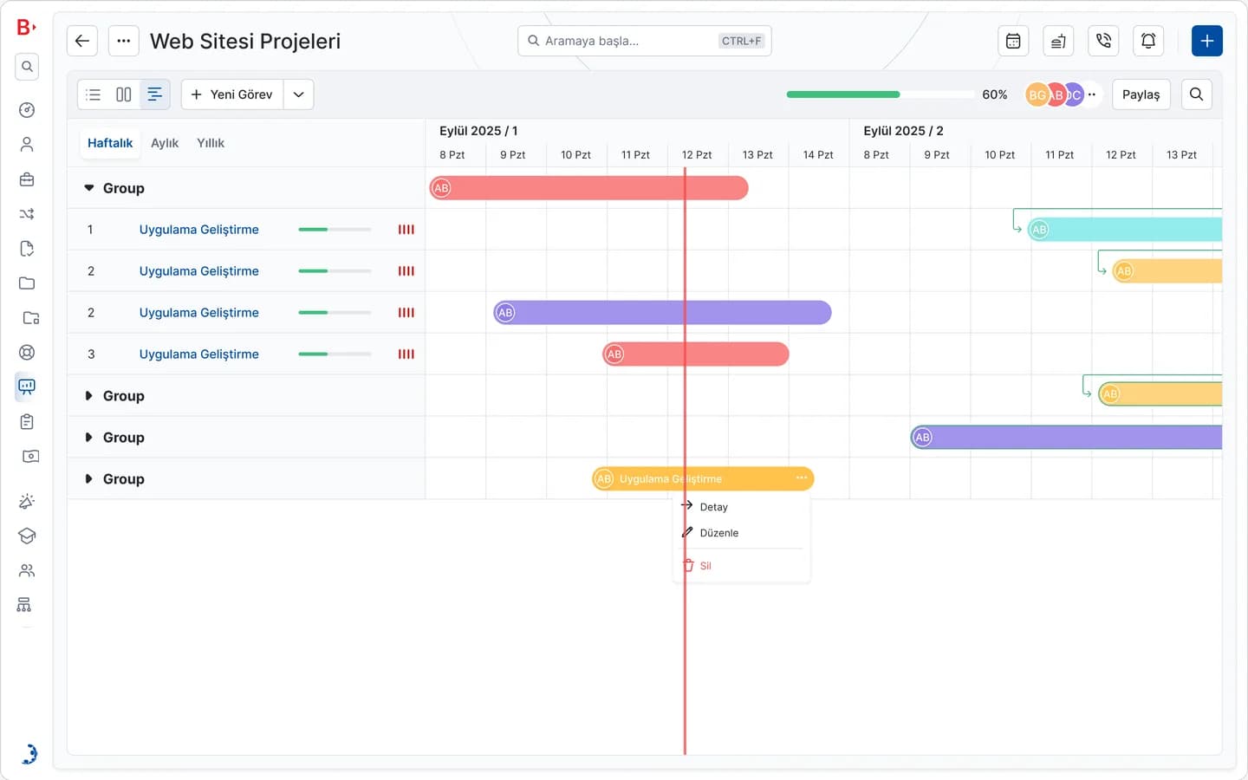Collapse the expanded first Group
Viewport: 1248px width, 780px height.
pos(88,188)
